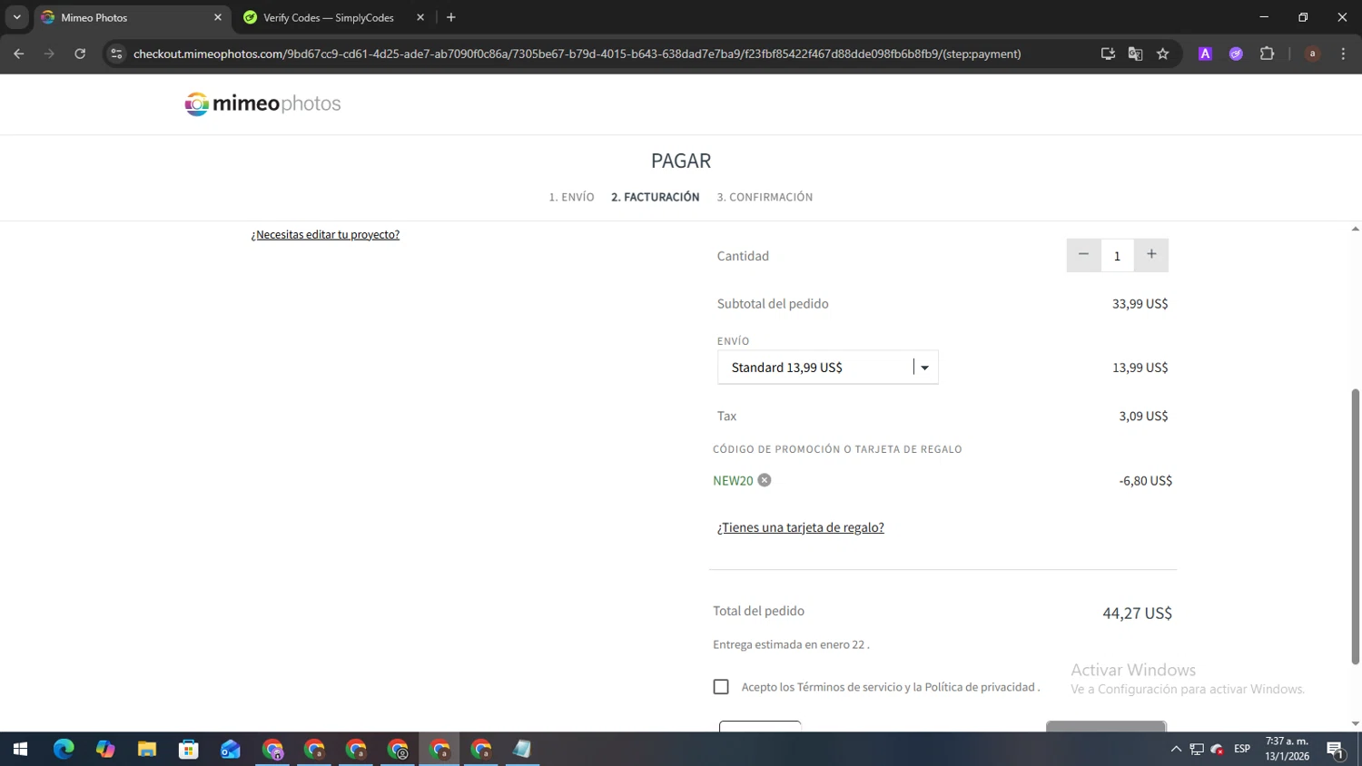Image resolution: width=1362 pixels, height=766 pixels.
Task: Install app icon in address bar
Action: point(1108,54)
